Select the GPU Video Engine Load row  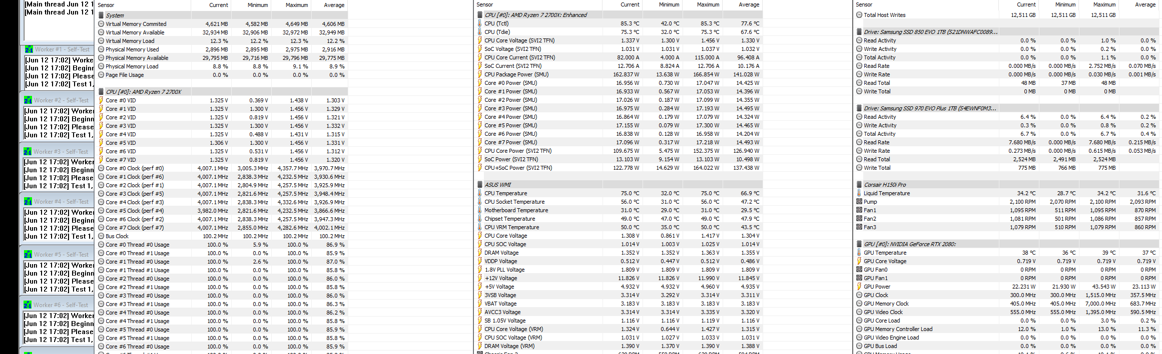[1007, 338]
